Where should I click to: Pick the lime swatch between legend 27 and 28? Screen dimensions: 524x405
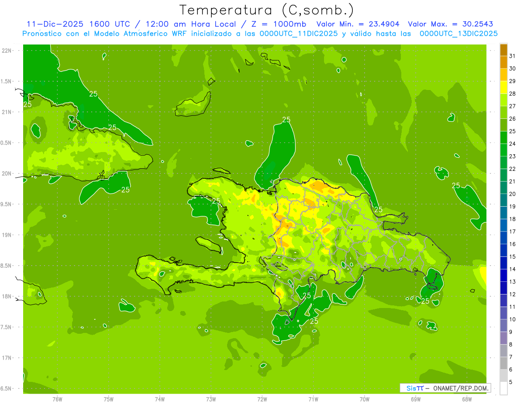pos(503,100)
